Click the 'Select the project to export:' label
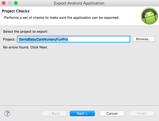Viewport: 159px width, 121px height. point(26,31)
